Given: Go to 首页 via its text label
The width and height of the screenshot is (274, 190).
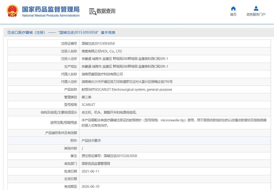Looking at the screenshot, I should coord(233,14).
